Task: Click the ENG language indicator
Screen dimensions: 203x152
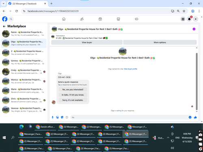Action: point(177,138)
